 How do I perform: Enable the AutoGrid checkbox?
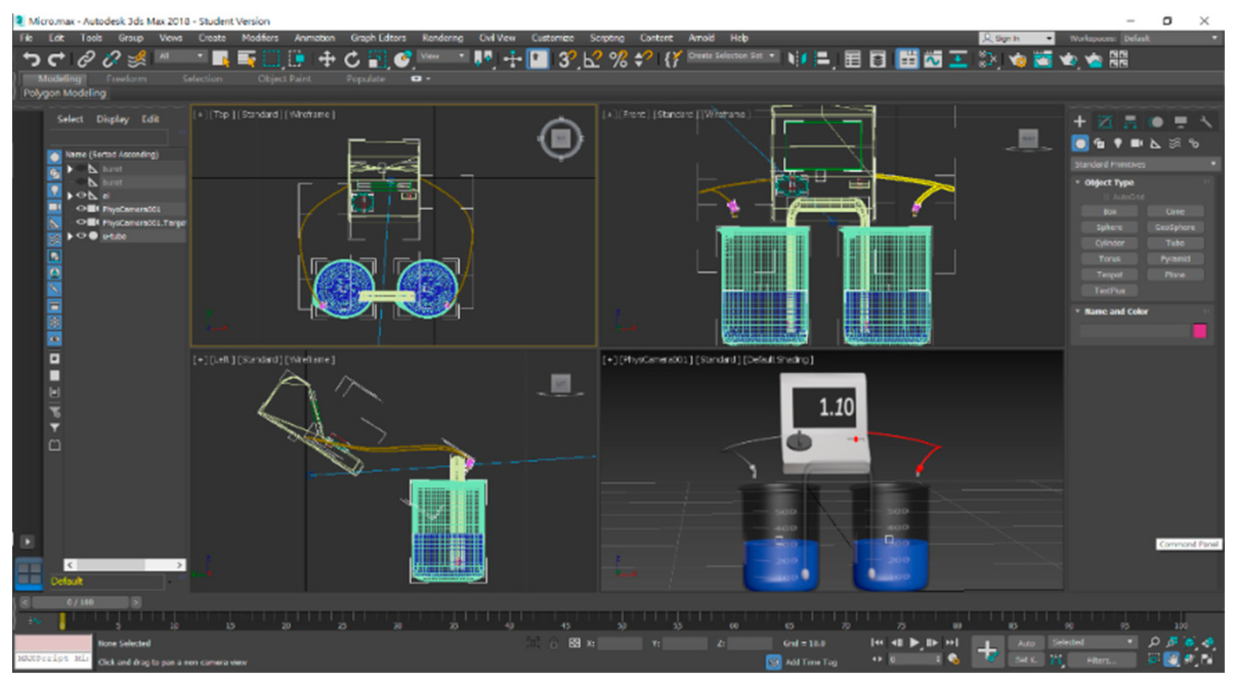coord(1106,197)
